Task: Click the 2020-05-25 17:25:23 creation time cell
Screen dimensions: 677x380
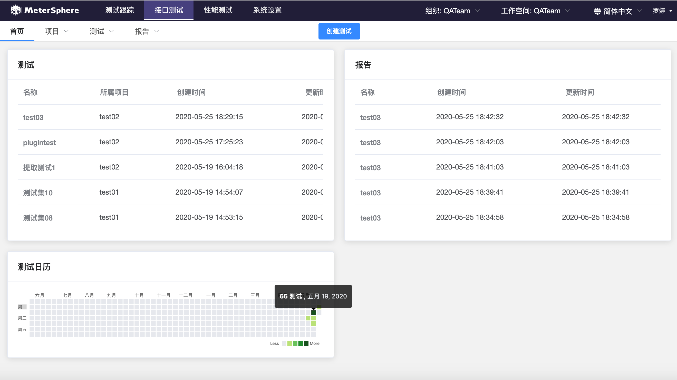Action: [209, 142]
